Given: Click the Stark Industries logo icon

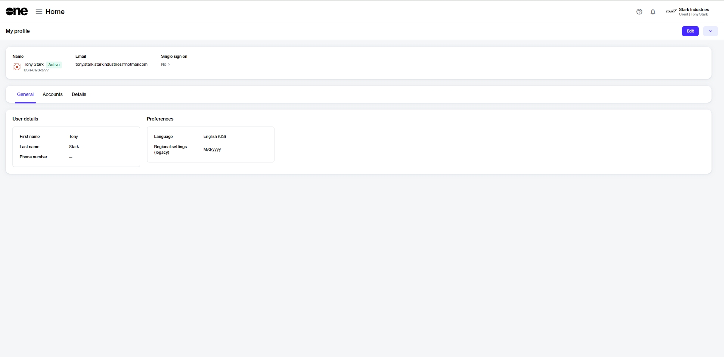Looking at the screenshot, I should (x=671, y=12).
